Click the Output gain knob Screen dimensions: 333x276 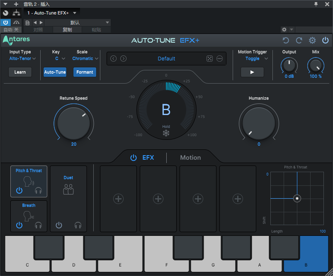(x=289, y=65)
